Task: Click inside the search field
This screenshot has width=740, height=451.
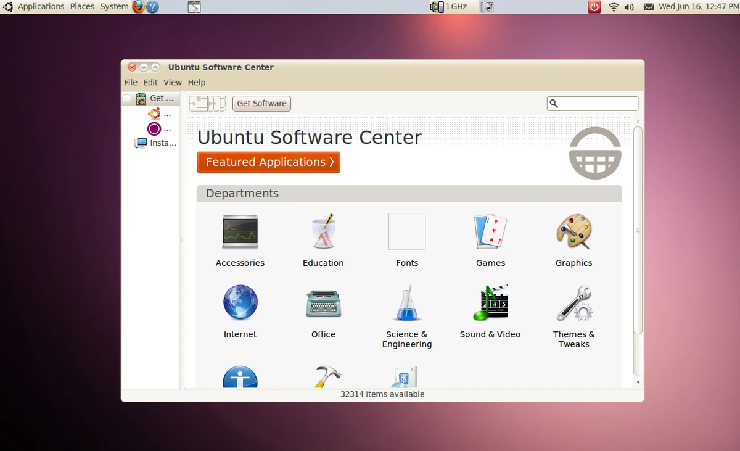Action: pos(592,103)
